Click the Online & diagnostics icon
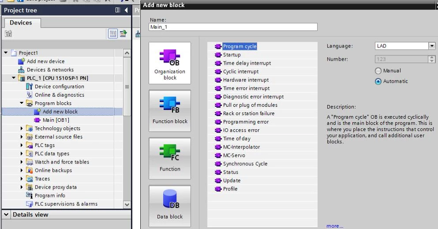 click(30, 95)
